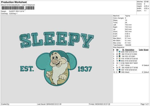Click the EndX: label
Image resolution: width=150 pixels, height=106 pixels.
115,34
